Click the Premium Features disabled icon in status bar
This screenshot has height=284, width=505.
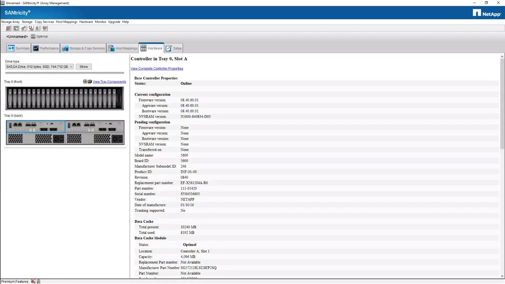tap(33, 281)
